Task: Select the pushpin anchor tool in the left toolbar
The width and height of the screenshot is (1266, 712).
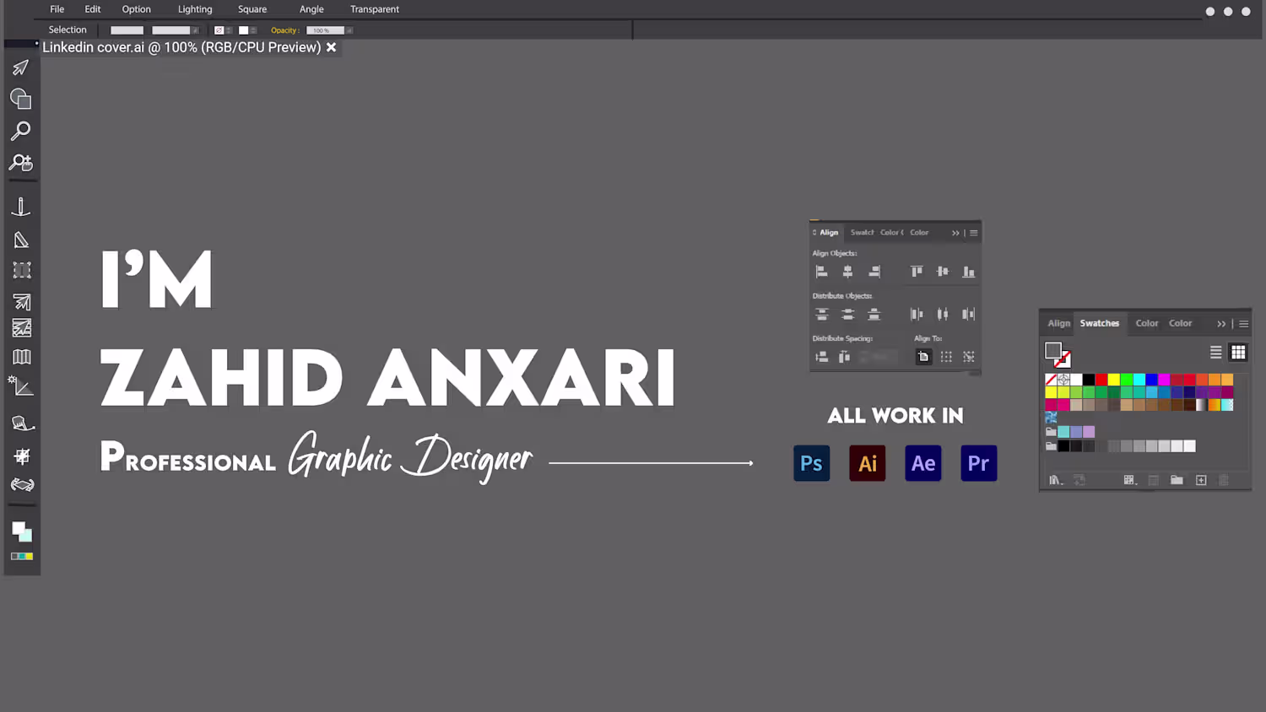Action: (21, 208)
